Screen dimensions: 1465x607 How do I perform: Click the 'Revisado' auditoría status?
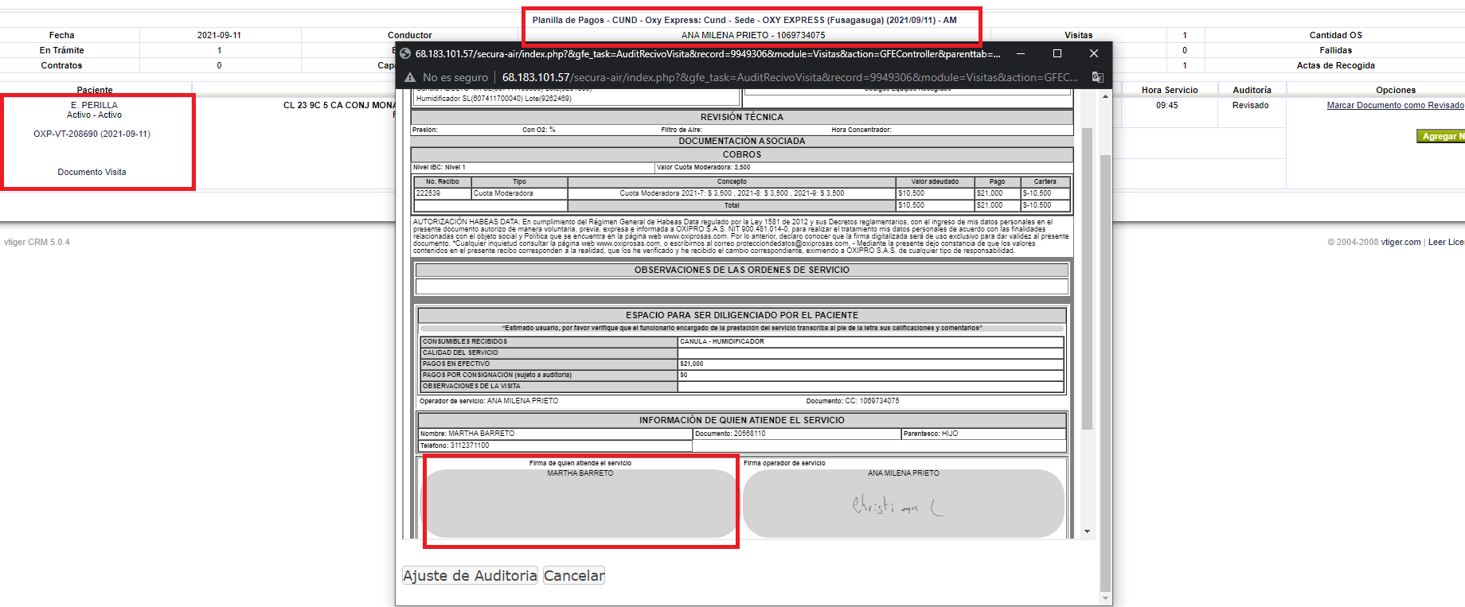(x=1251, y=105)
